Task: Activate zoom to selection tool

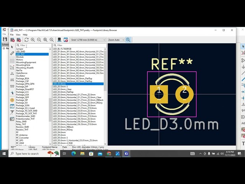Action: pos(52,40)
